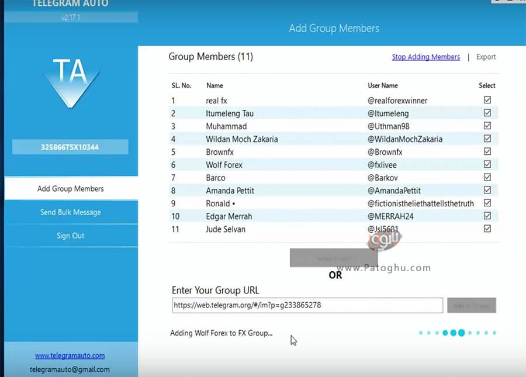Click the greyed button beside the URL field

(471, 306)
